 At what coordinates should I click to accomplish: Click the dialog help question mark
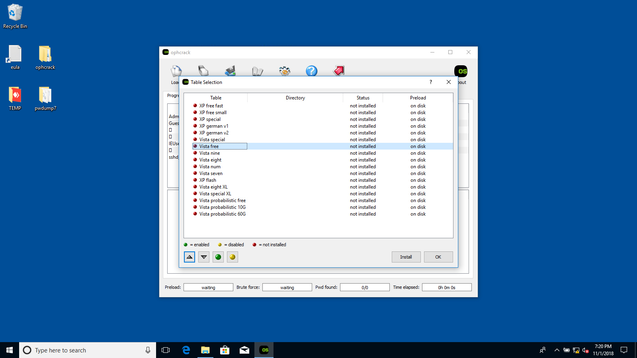(430, 82)
